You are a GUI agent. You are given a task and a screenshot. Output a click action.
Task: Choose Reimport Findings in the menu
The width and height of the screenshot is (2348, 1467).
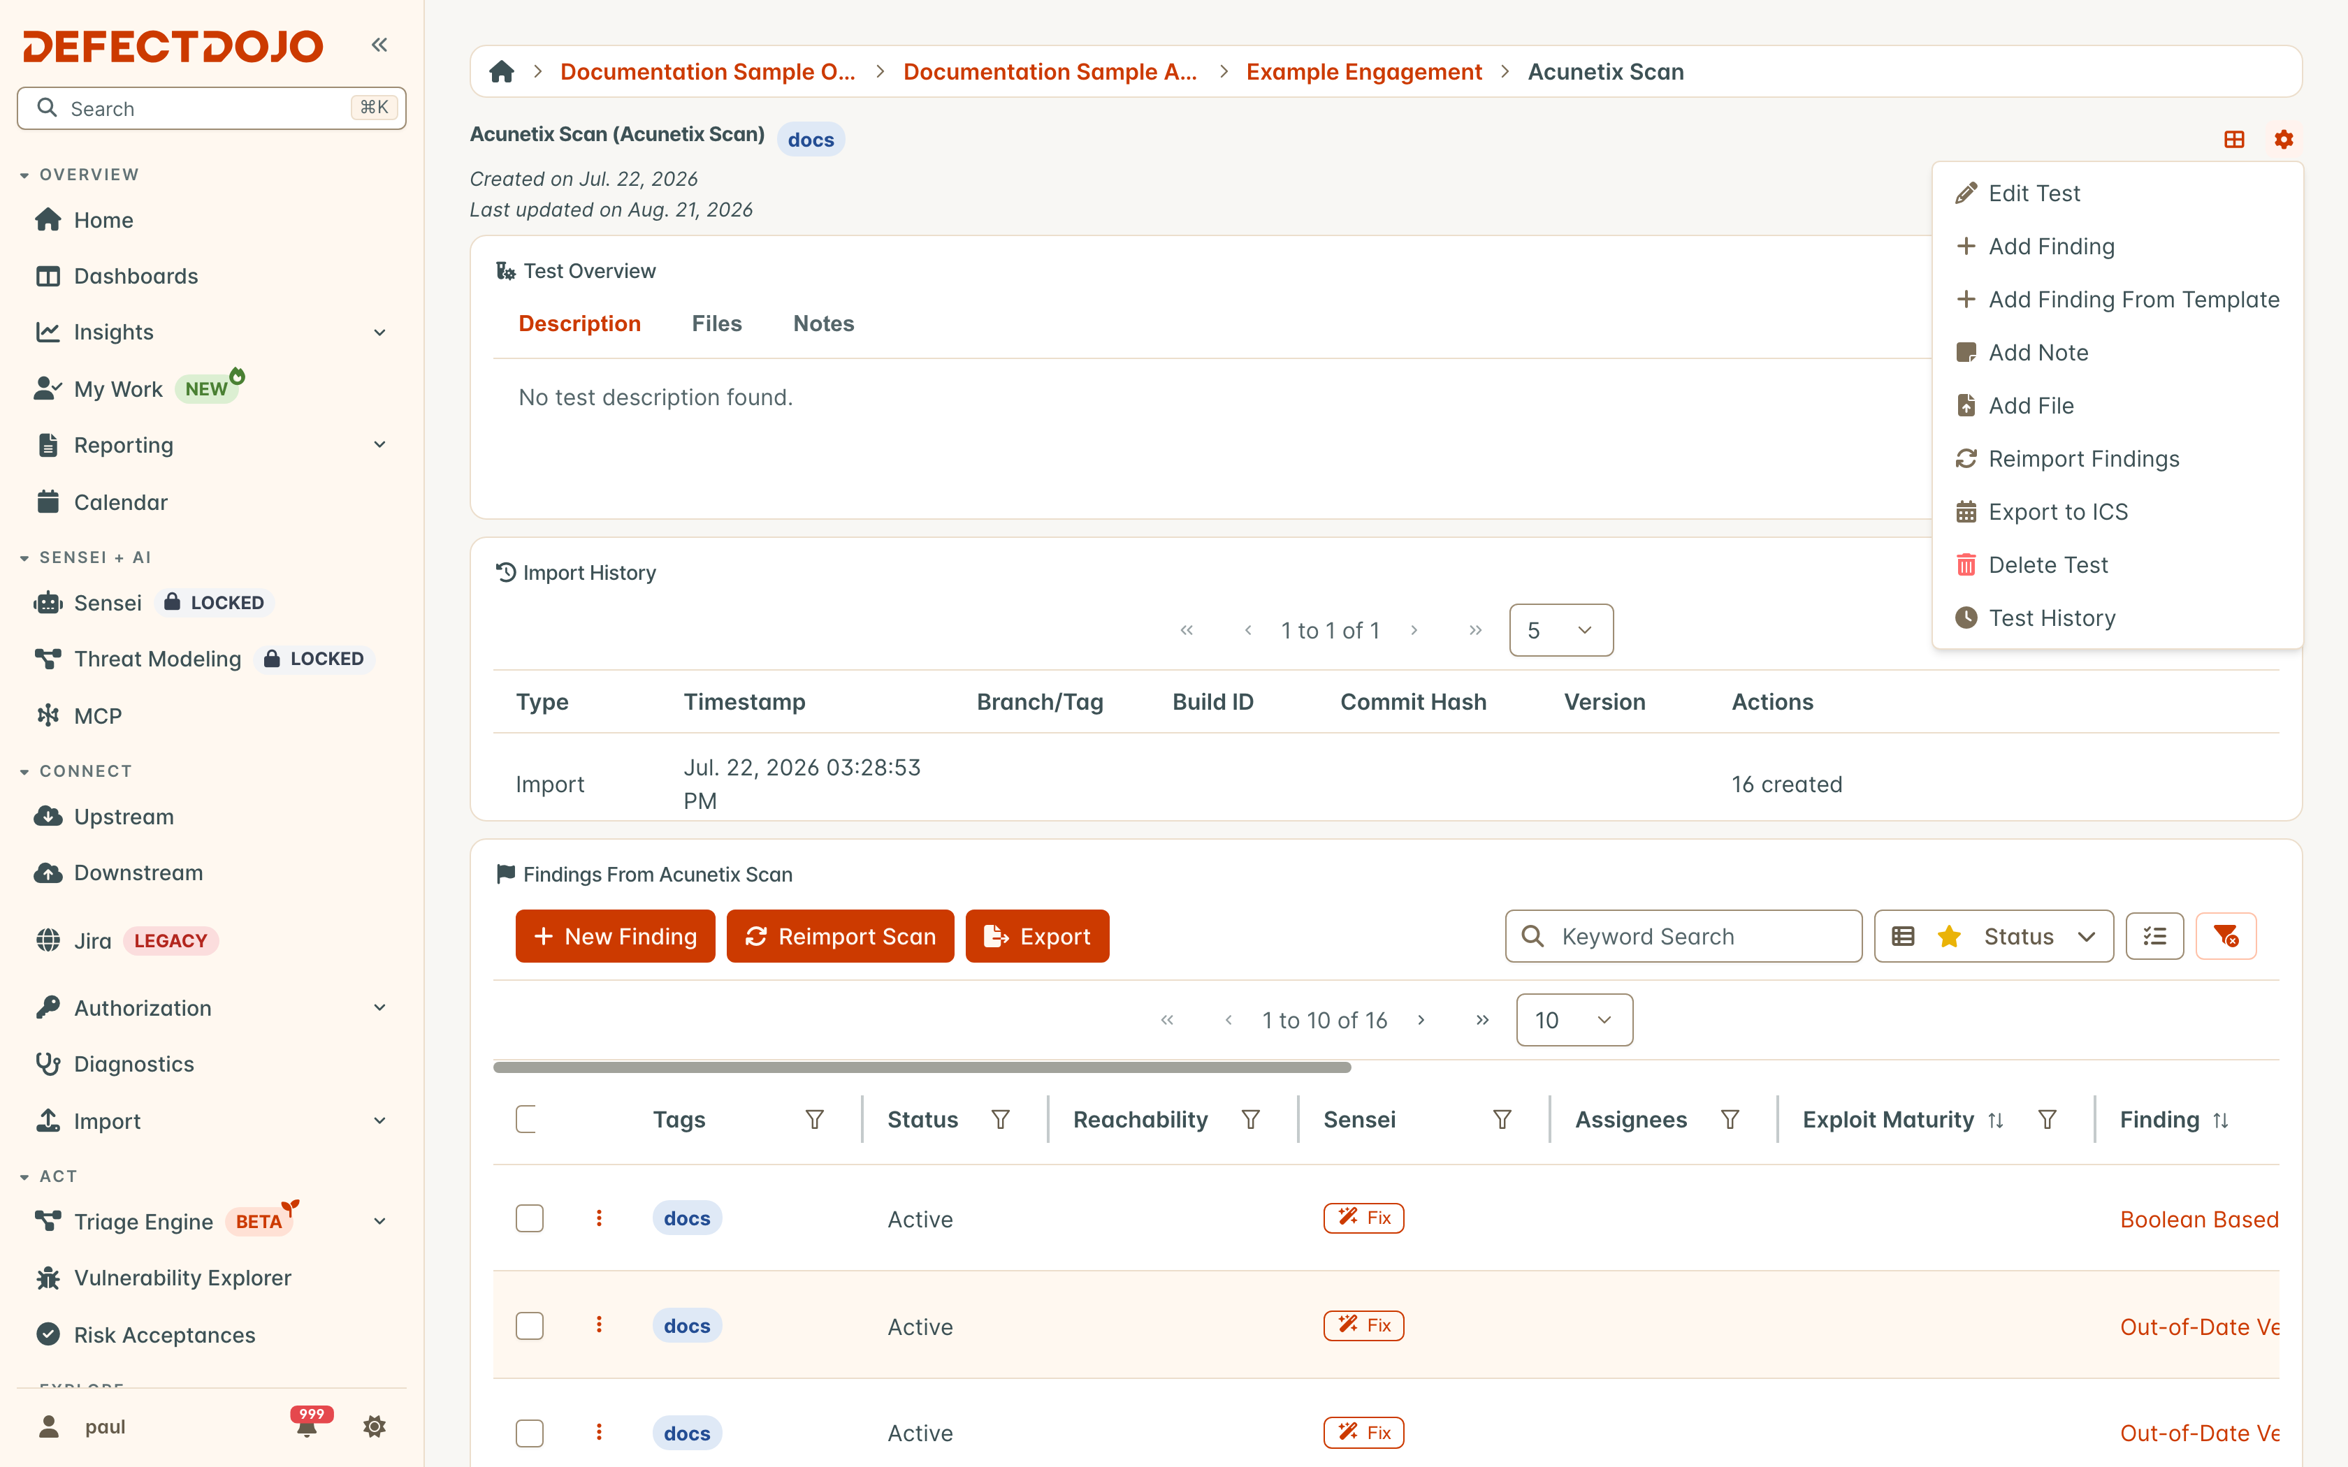pos(2117,459)
